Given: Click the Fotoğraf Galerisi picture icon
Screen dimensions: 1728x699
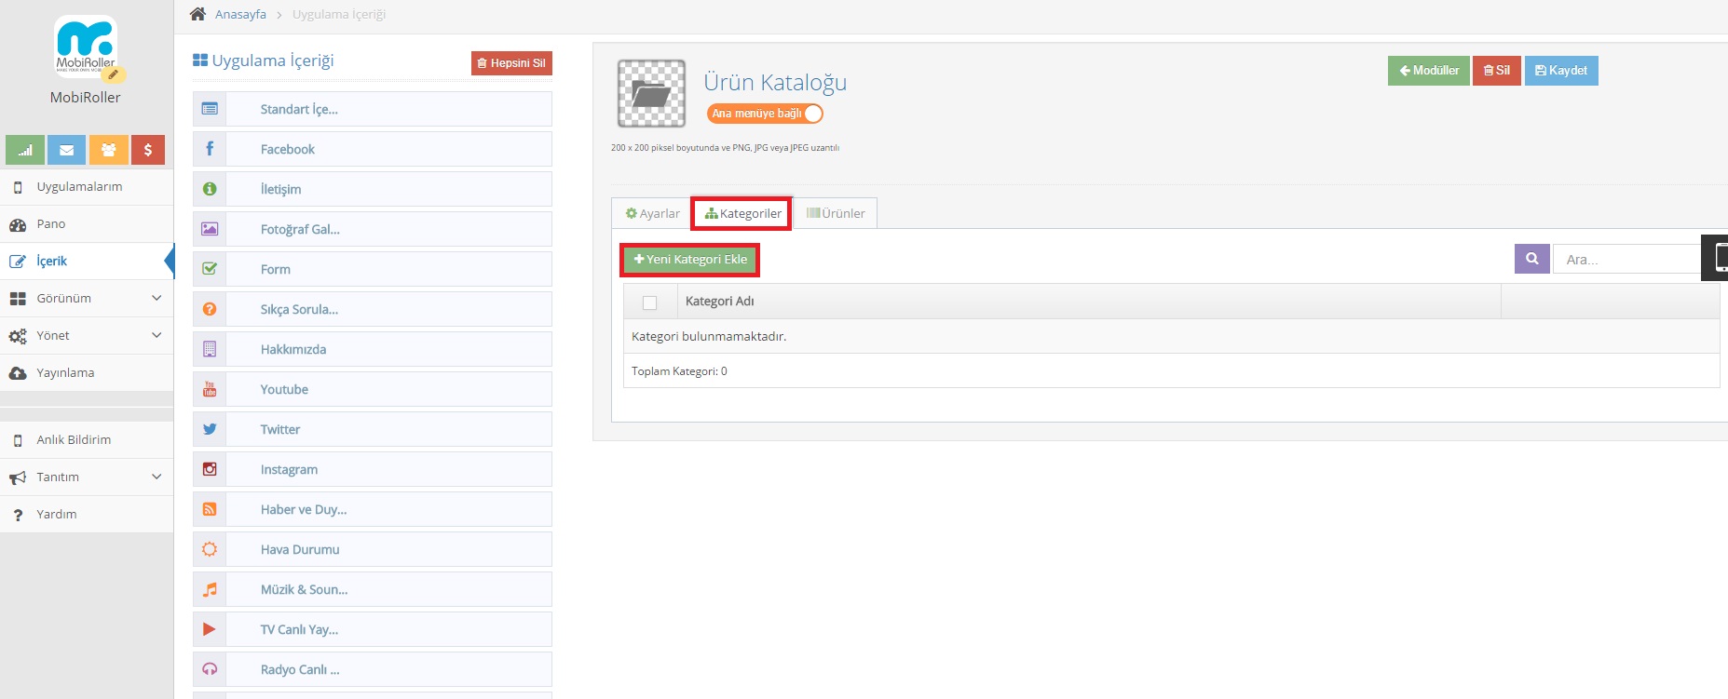Looking at the screenshot, I should coord(210,229).
